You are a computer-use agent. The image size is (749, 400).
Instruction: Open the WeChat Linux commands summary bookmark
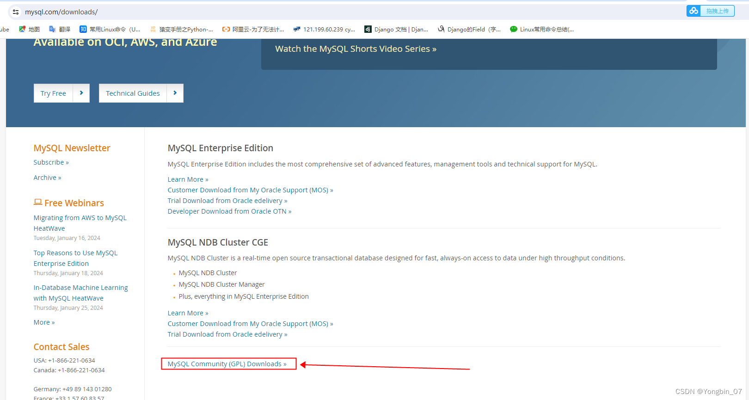tap(542, 29)
